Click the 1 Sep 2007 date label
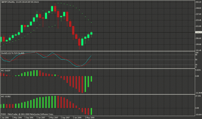This screenshot has height=119, width=202. click(65, 118)
